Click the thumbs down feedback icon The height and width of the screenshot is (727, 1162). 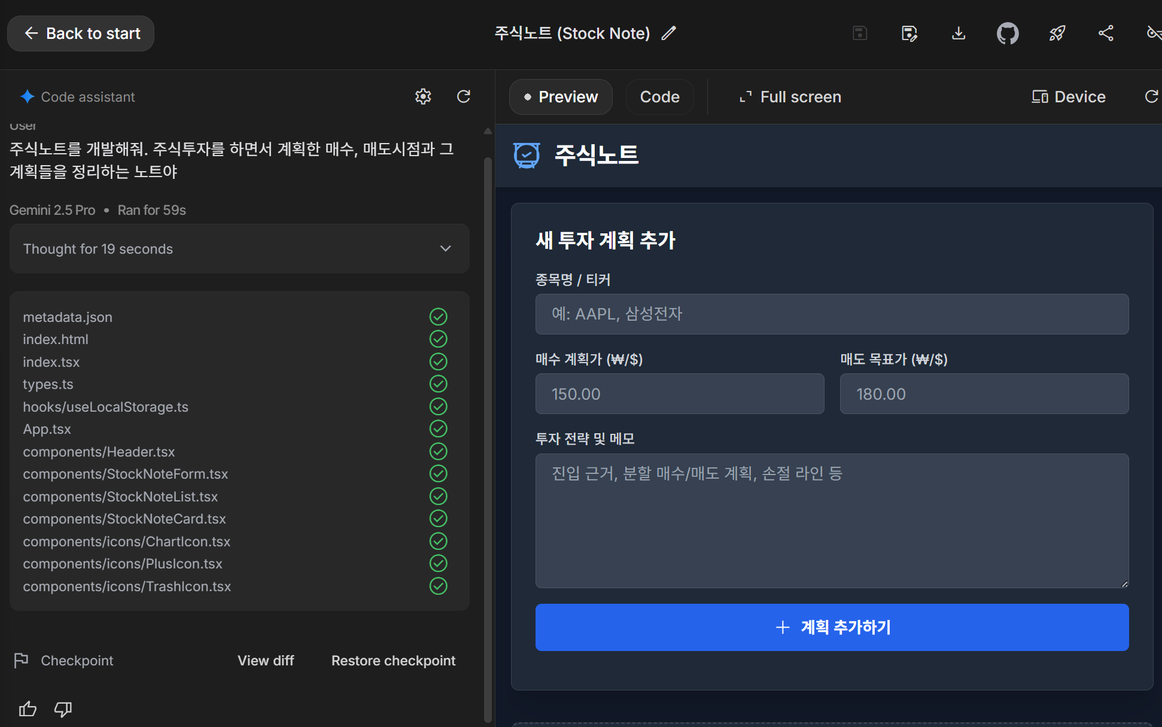tap(63, 709)
